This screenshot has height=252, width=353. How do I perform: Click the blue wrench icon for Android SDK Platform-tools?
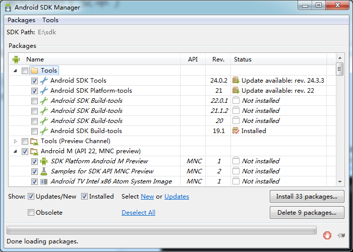tap(44, 91)
